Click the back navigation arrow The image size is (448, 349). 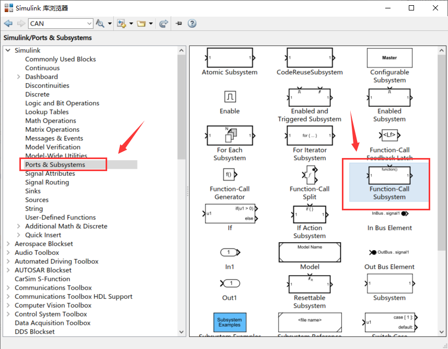click(8, 24)
